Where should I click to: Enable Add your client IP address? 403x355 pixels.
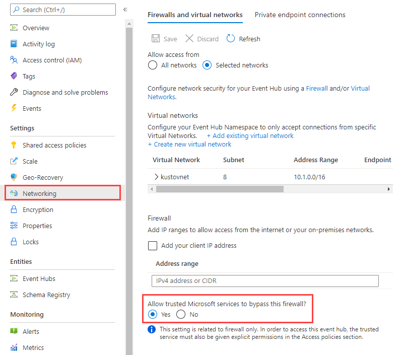pos(153,246)
